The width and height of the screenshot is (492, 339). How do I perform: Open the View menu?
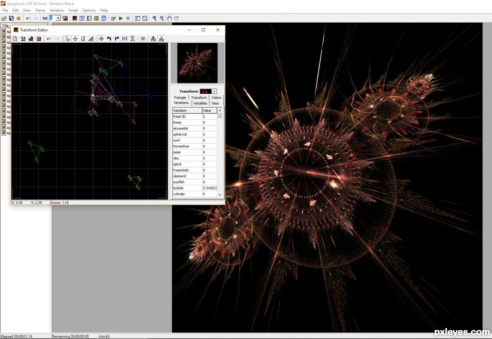pos(27,10)
